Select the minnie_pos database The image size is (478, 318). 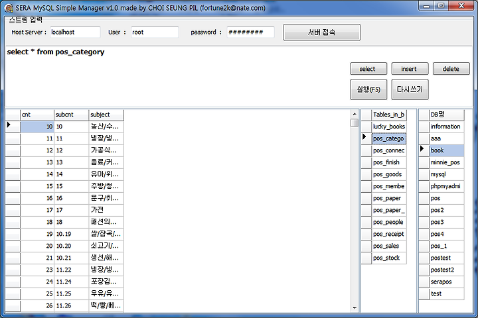tap(447, 162)
